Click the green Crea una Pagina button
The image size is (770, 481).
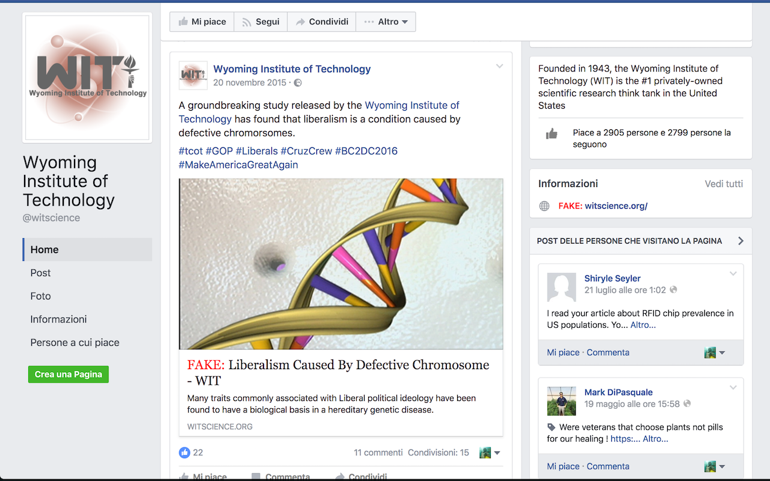pos(69,374)
